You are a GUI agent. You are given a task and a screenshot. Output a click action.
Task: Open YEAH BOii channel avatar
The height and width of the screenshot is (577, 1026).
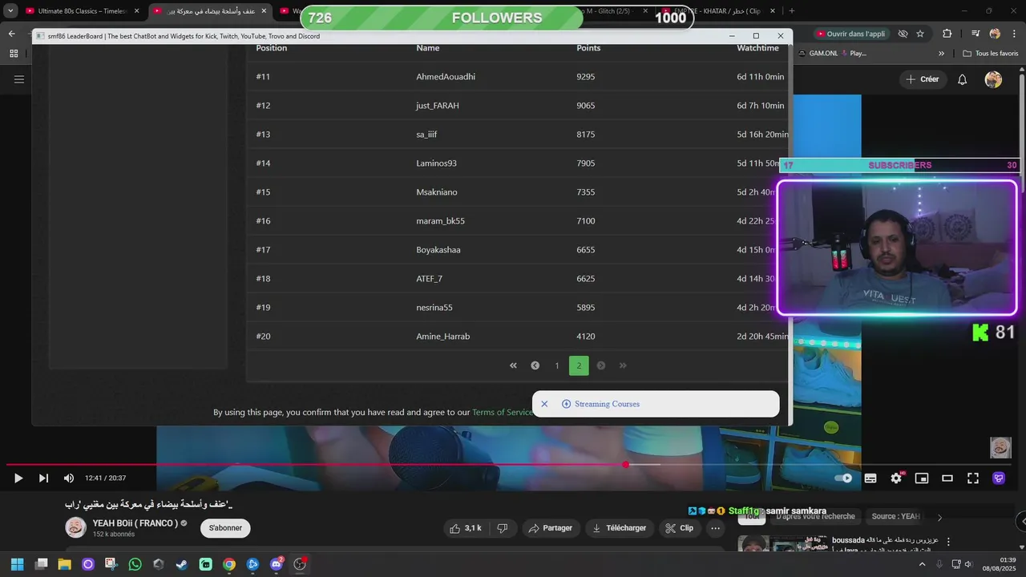(75, 527)
